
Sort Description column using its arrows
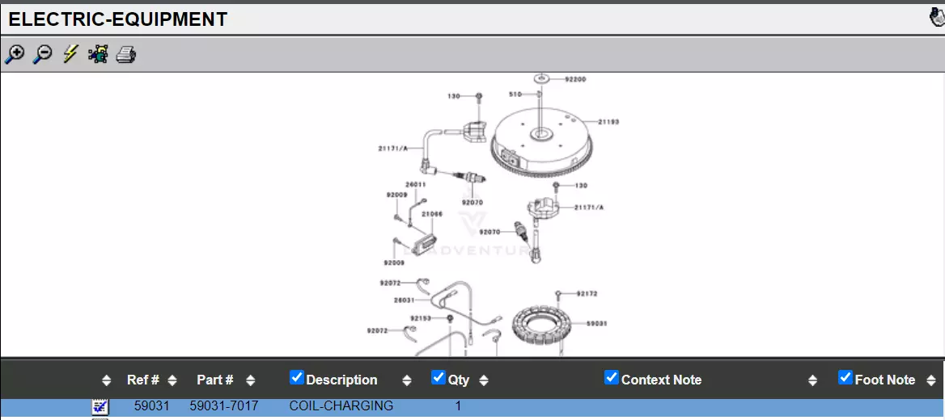click(x=407, y=380)
